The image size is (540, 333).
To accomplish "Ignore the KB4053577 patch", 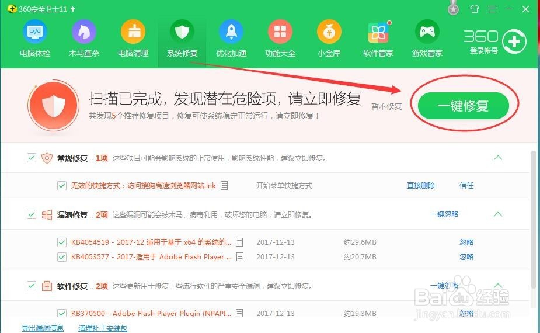I will point(466,256).
